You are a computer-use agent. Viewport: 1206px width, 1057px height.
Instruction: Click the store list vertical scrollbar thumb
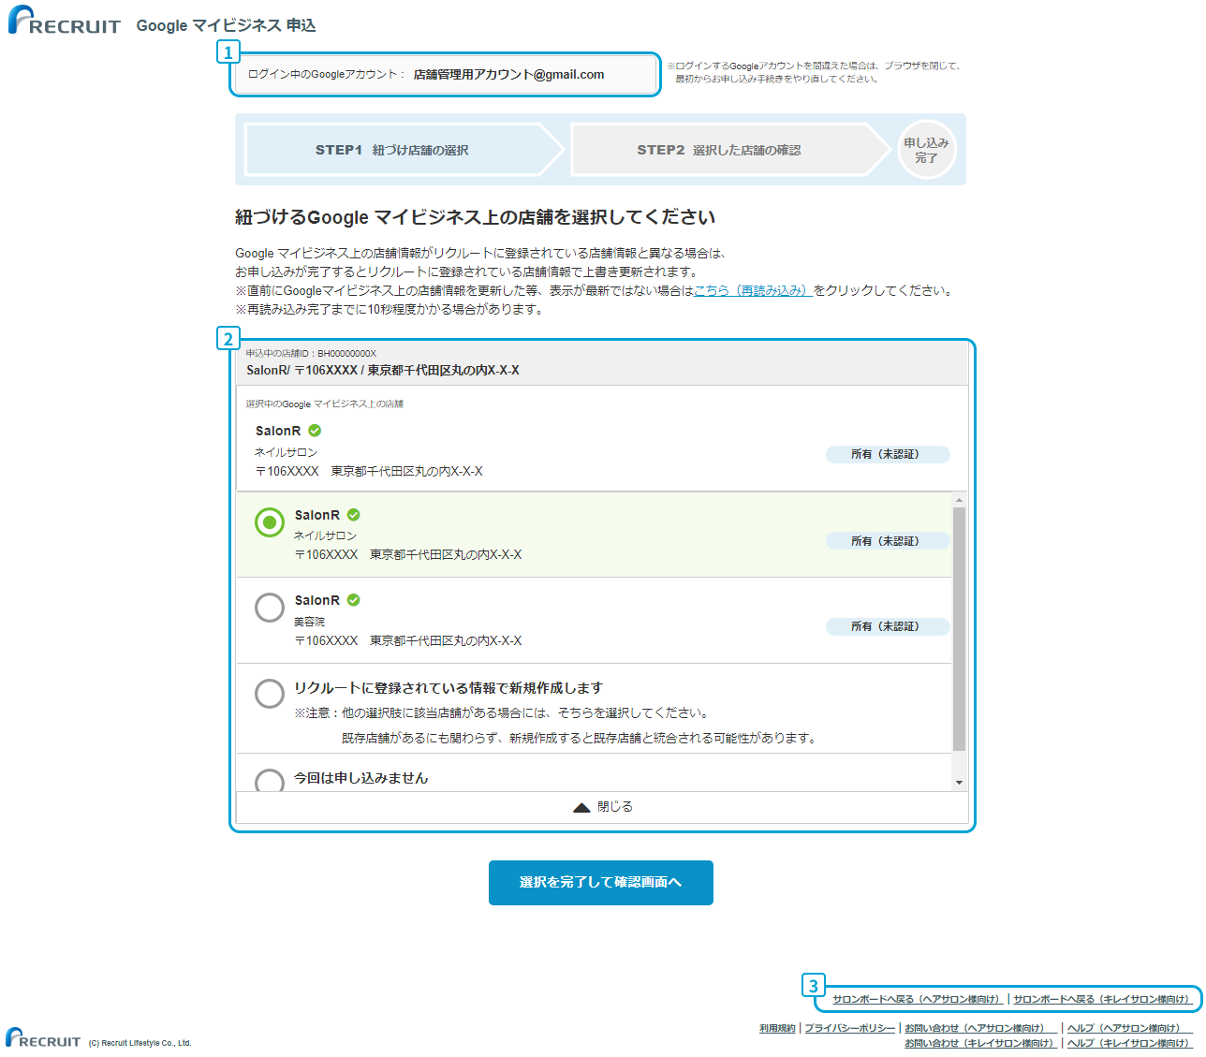(959, 627)
